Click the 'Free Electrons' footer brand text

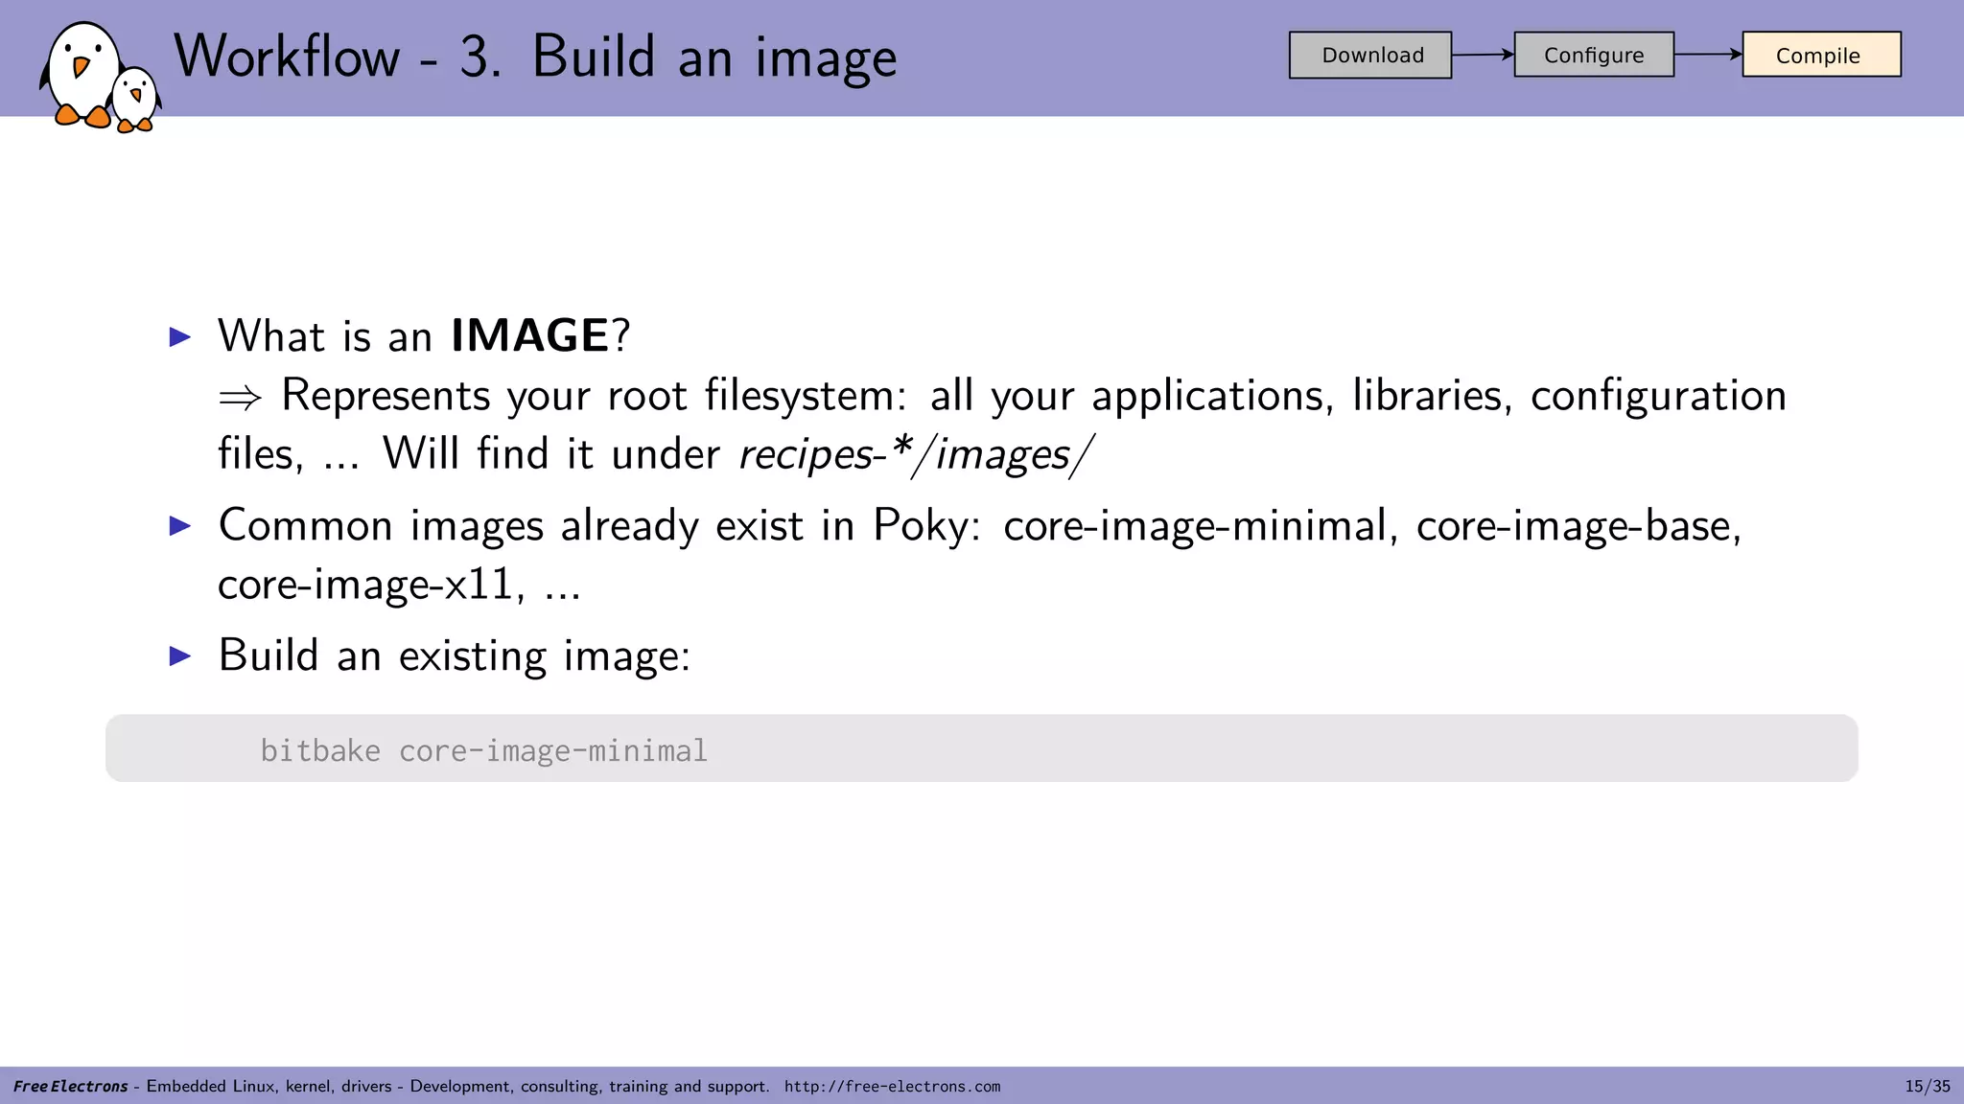coord(70,1087)
